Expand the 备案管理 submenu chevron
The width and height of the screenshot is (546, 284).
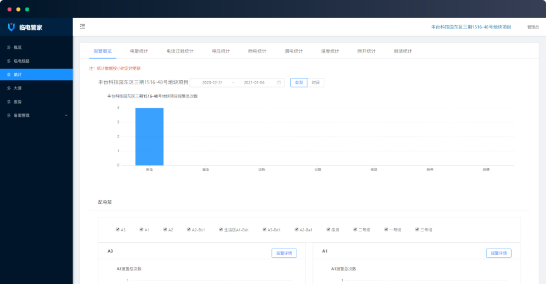click(66, 115)
